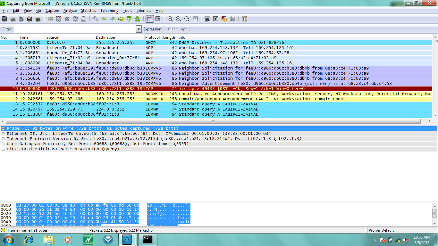Jump to the last packet
Image resolution: width=438 pixels, height=246 pixels.
[x=137, y=19]
